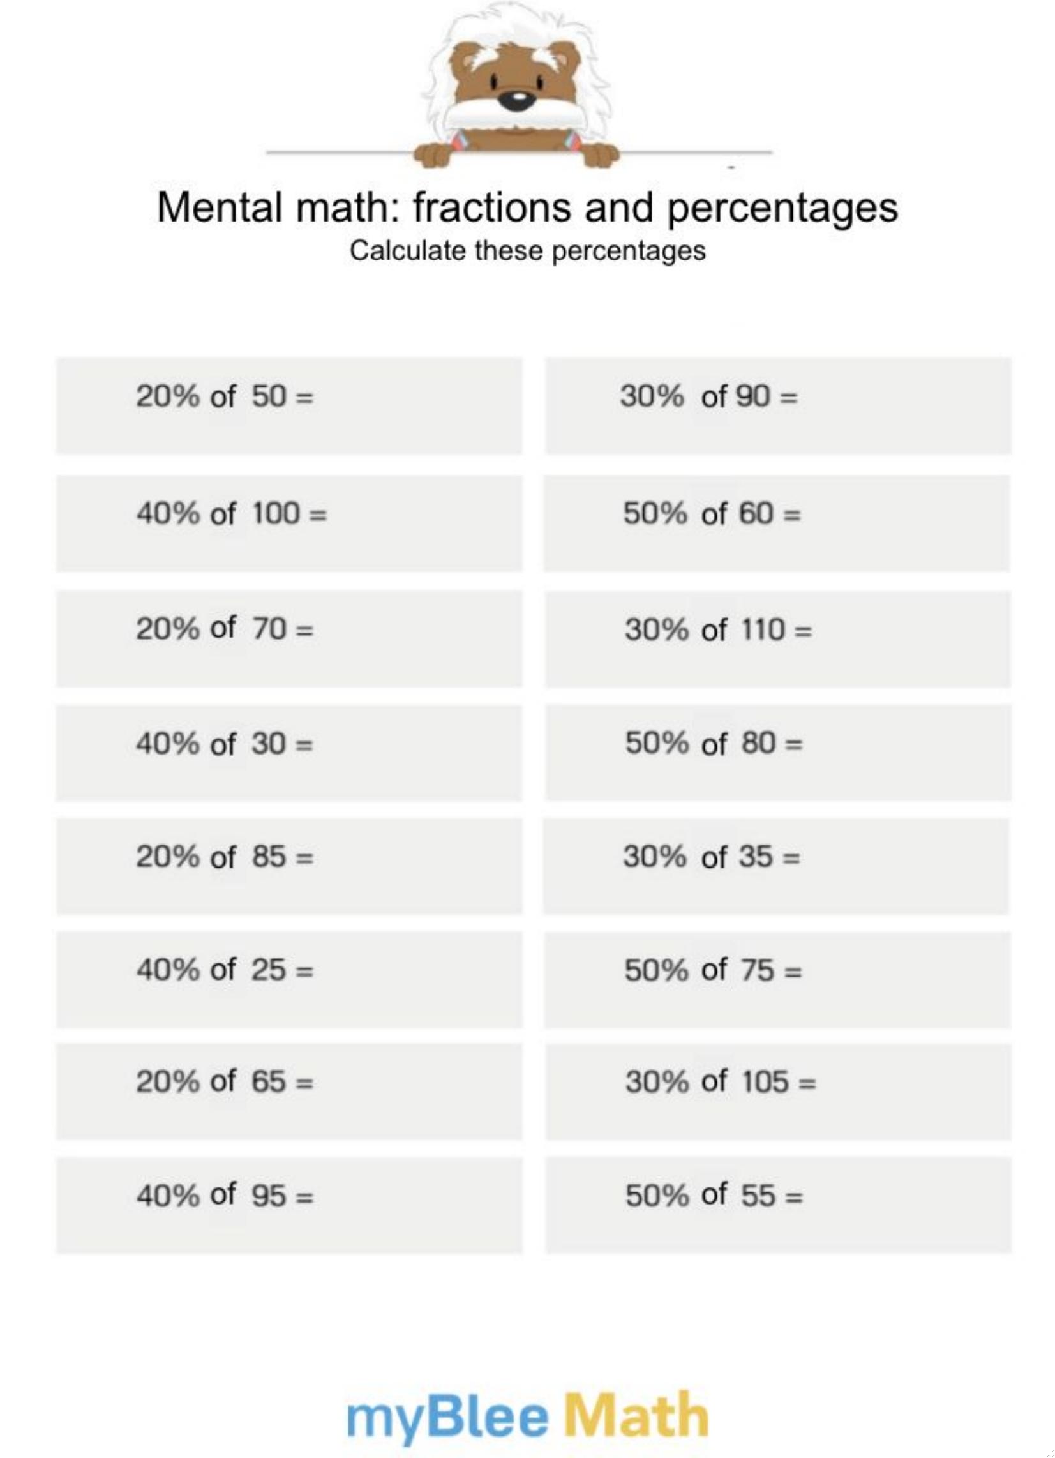
Task: Select the "30% of 90" answer box
Action: 778,405
